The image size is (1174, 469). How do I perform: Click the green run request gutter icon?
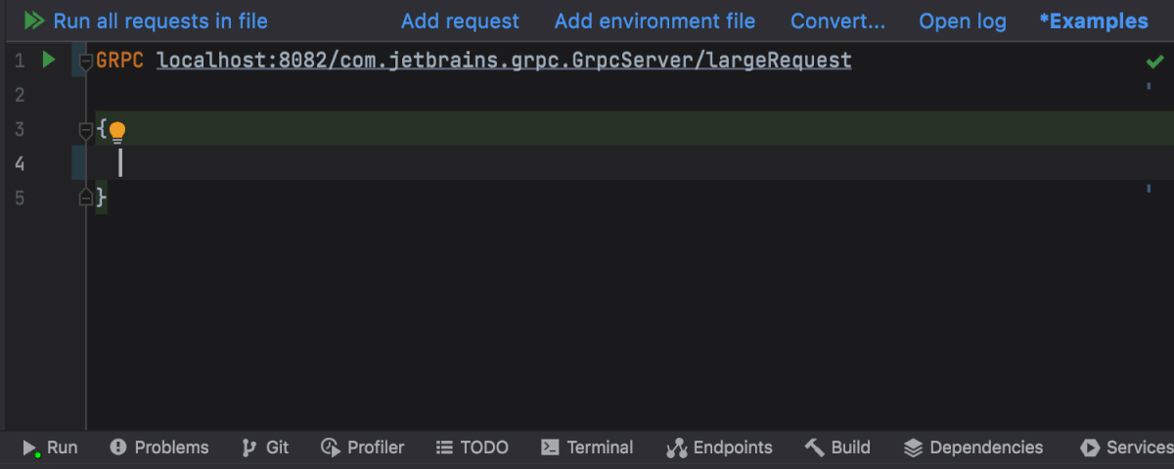pos(49,61)
